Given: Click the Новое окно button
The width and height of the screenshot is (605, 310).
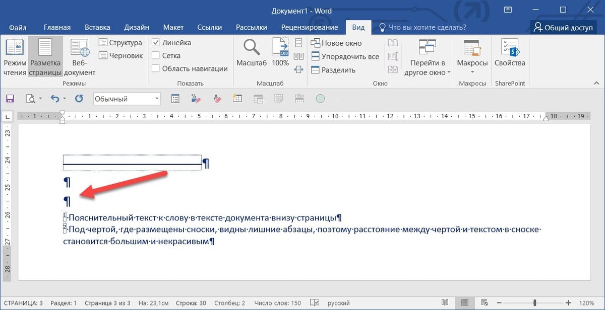Looking at the screenshot, I should (x=336, y=43).
